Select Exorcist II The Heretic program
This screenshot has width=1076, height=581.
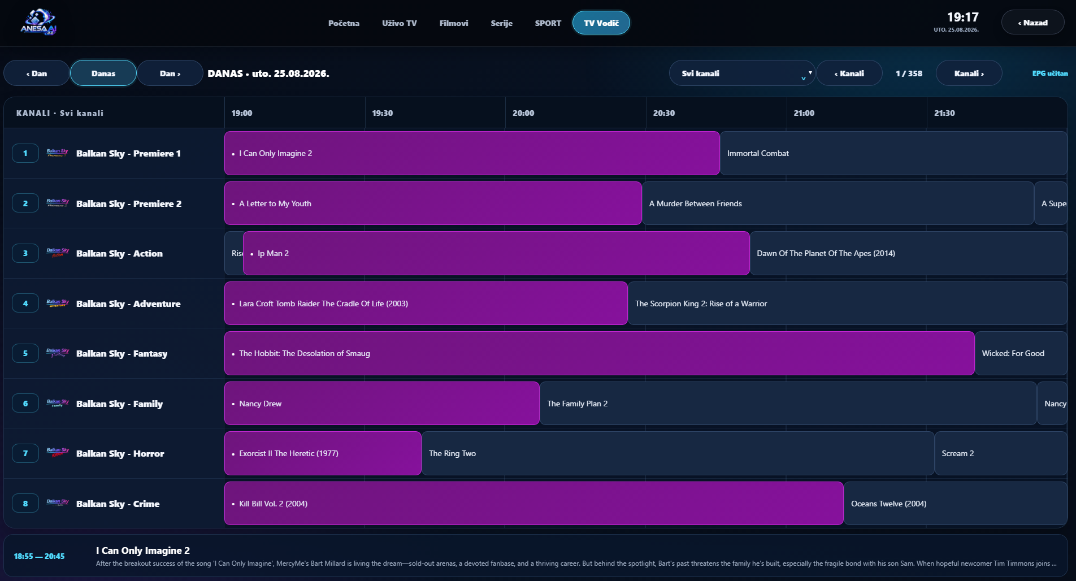tap(323, 453)
